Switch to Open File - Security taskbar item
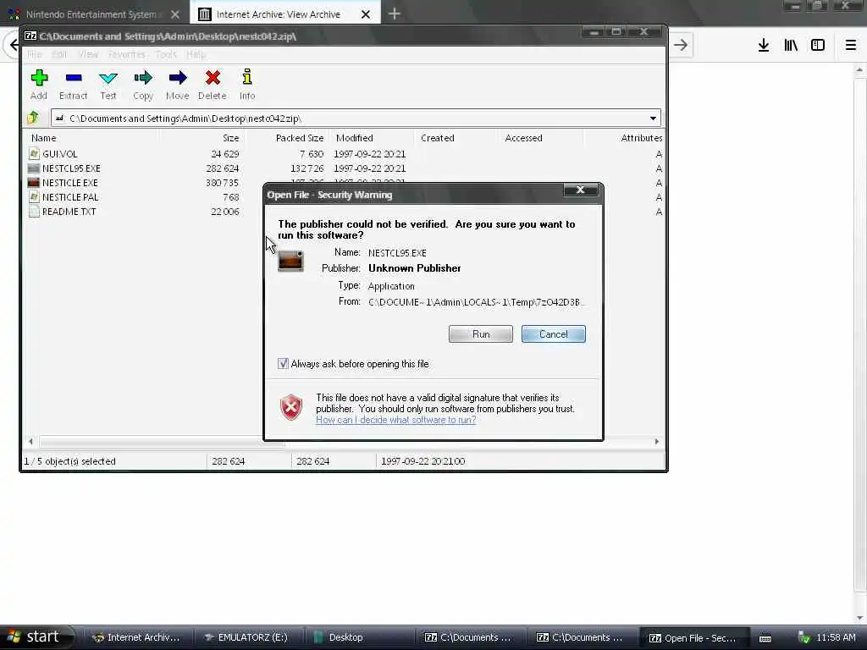 click(x=693, y=638)
